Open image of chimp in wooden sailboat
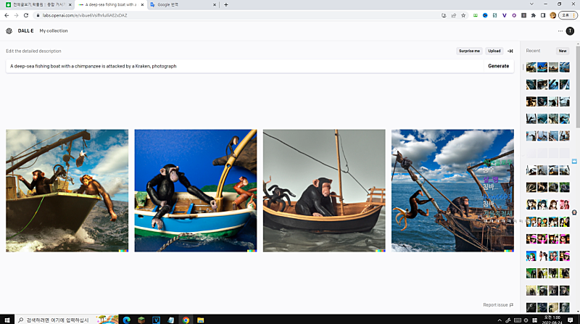Viewport: 580px width, 324px height. point(324,191)
